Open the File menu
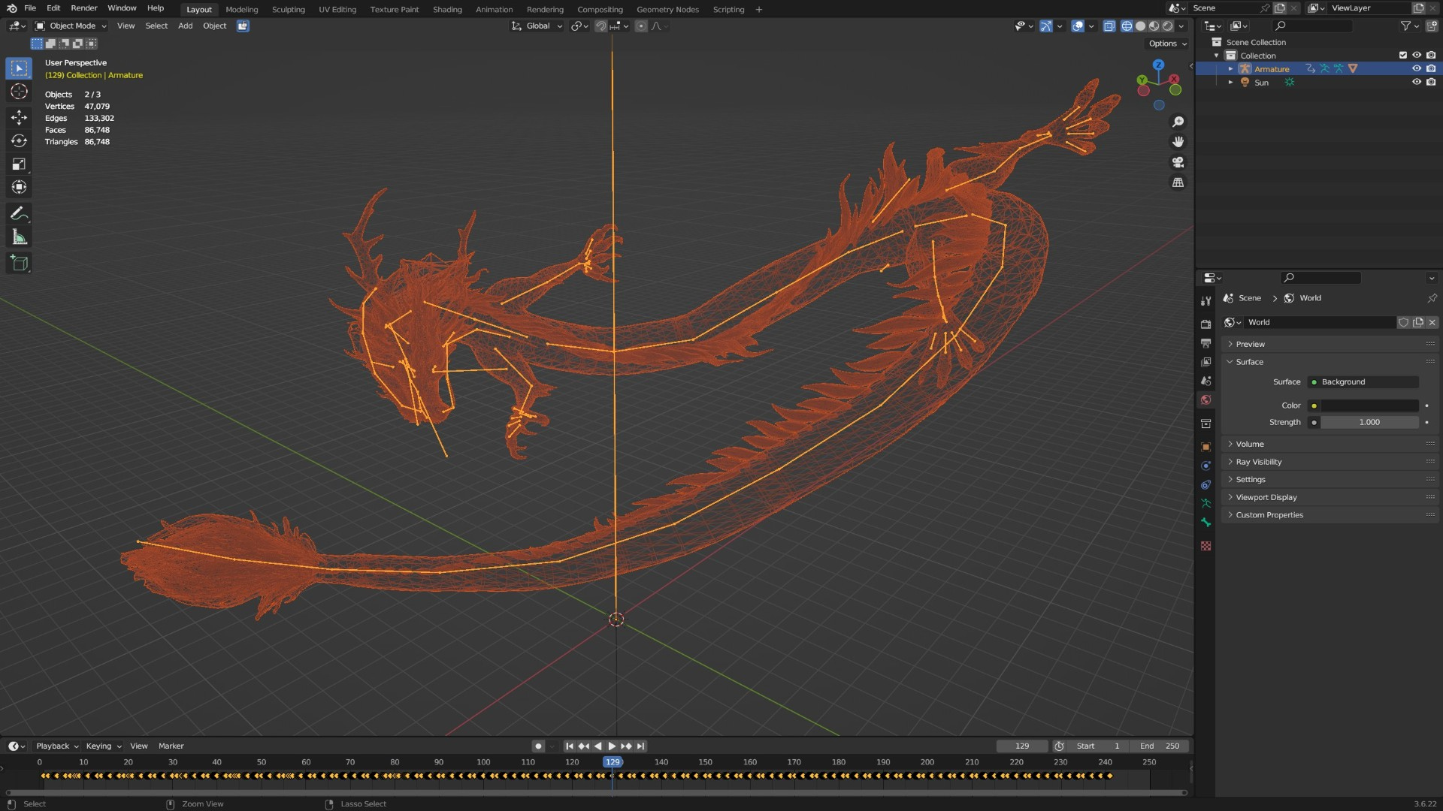The width and height of the screenshot is (1443, 811). point(30,8)
